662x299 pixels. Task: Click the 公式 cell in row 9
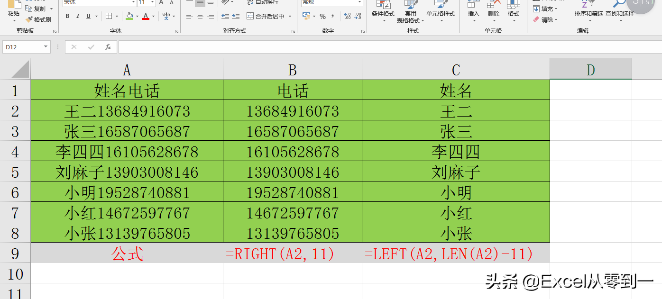[x=127, y=253]
